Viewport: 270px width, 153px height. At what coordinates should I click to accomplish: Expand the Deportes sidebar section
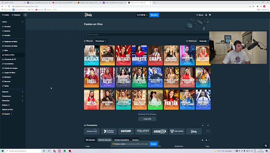[12, 92]
